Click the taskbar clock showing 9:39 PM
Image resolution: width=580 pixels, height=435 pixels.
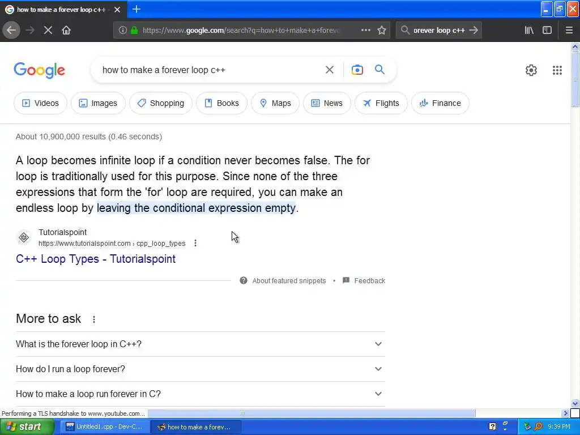click(x=559, y=427)
